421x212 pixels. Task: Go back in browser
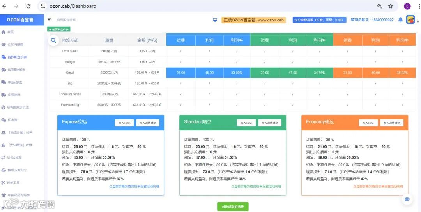[4, 6]
